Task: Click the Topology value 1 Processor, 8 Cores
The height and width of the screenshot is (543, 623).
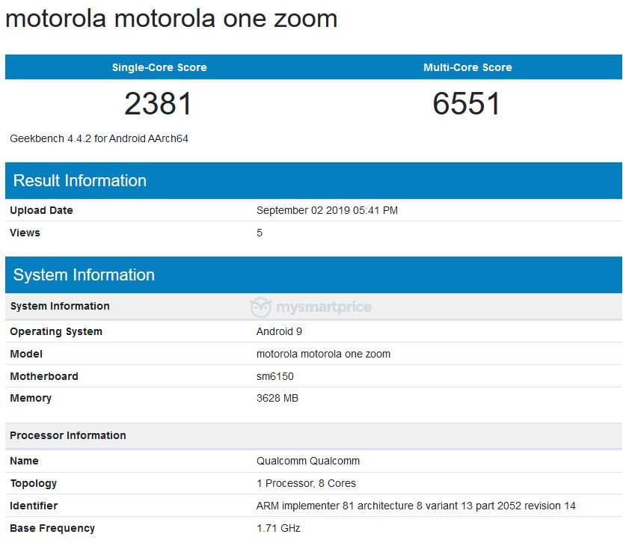Action: pyautogui.click(x=306, y=483)
